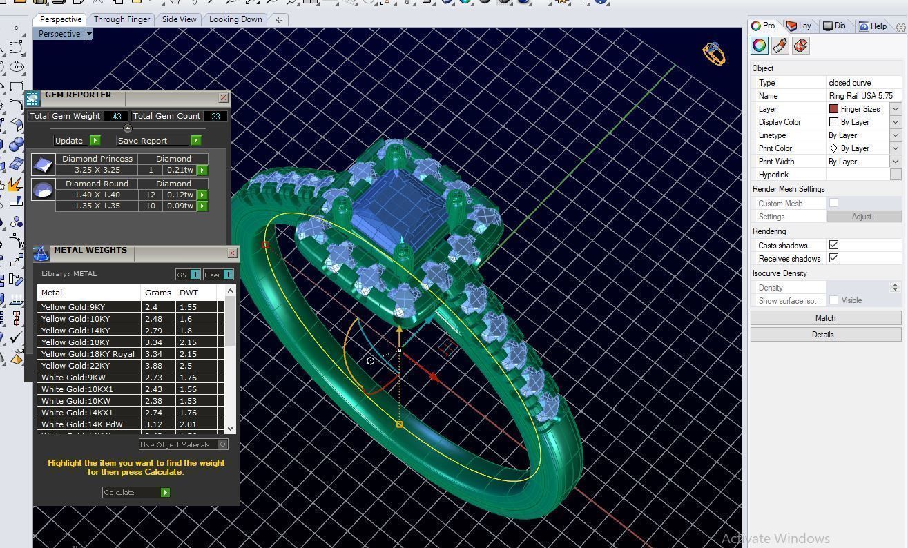Screen dimensions: 908x548
Task: Expand the Print Width dropdown
Action: (896, 162)
